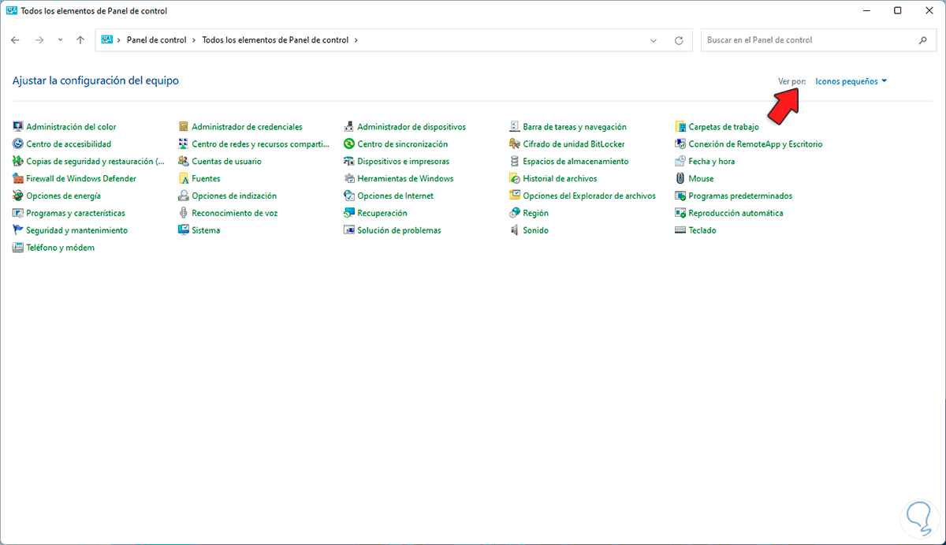Click the Cuentas de usuario icon
Screen dimensions: 946x545
click(x=184, y=161)
